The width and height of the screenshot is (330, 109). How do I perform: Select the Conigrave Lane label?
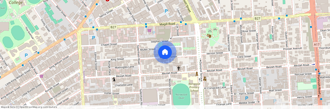click(x=217, y=88)
